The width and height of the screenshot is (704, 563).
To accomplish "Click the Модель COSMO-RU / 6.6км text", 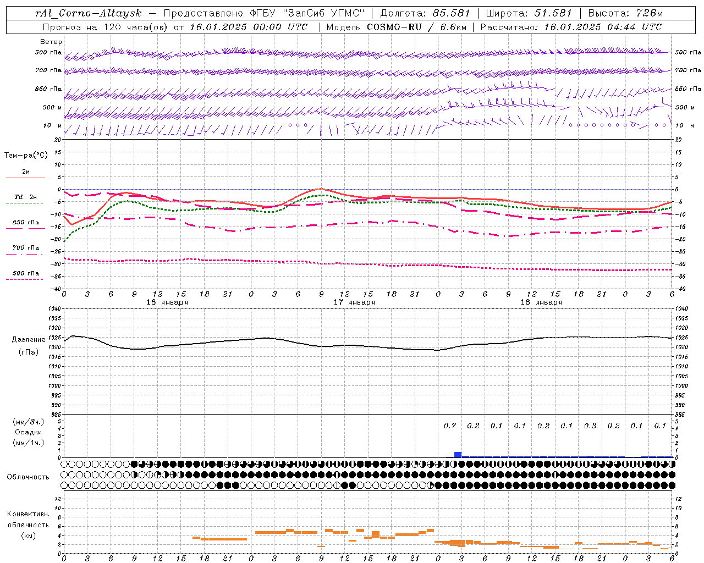I will 396,27.
